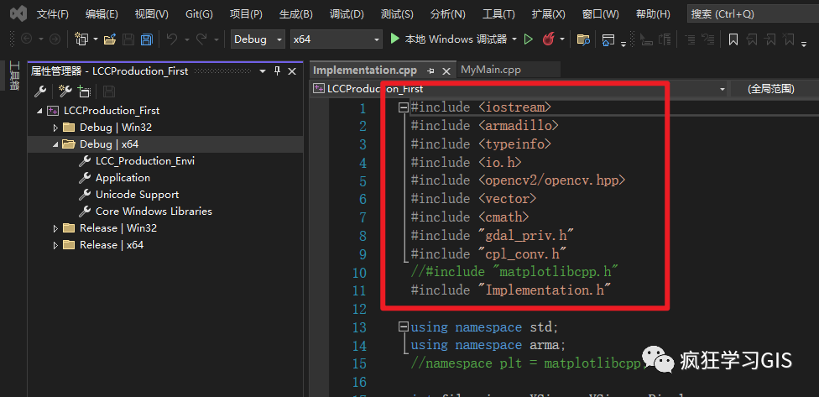Open the 生成(B) menu

[295, 14]
